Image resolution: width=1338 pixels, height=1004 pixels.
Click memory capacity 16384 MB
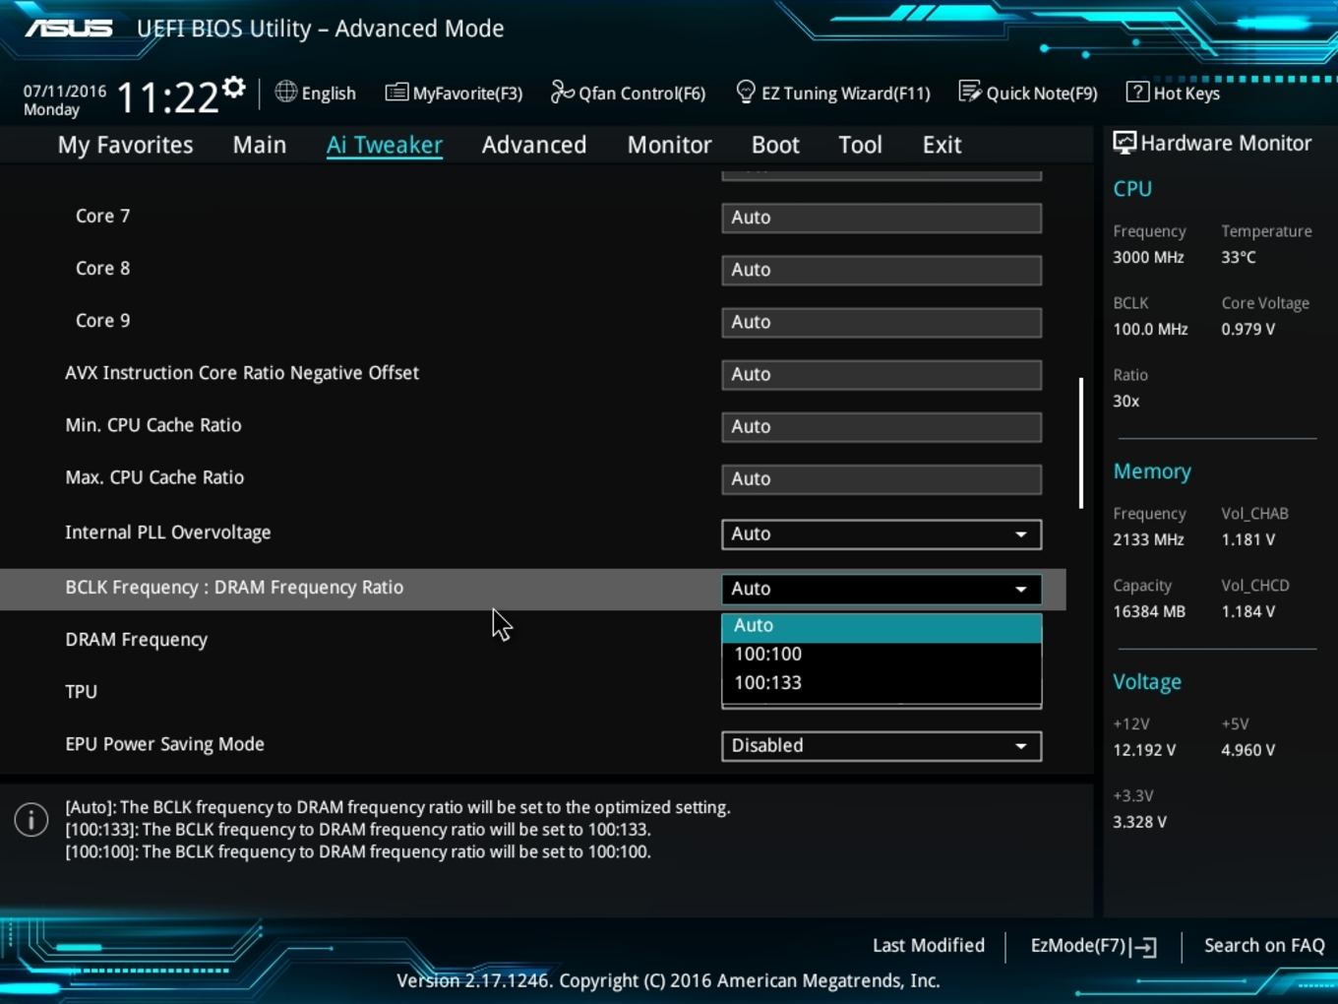(x=1149, y=611)
